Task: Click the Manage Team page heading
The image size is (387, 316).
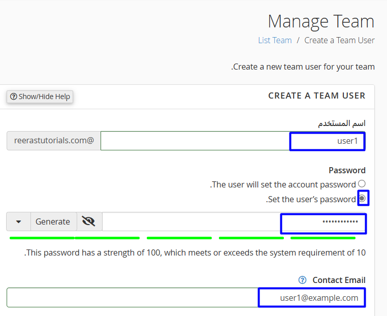Action: point(320,21)
